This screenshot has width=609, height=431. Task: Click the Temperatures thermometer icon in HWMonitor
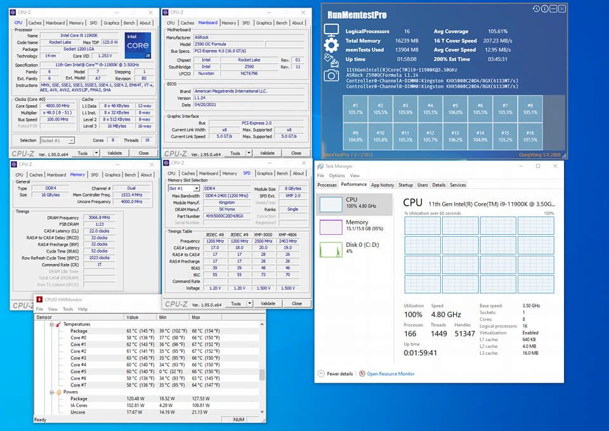pos(58,324)
